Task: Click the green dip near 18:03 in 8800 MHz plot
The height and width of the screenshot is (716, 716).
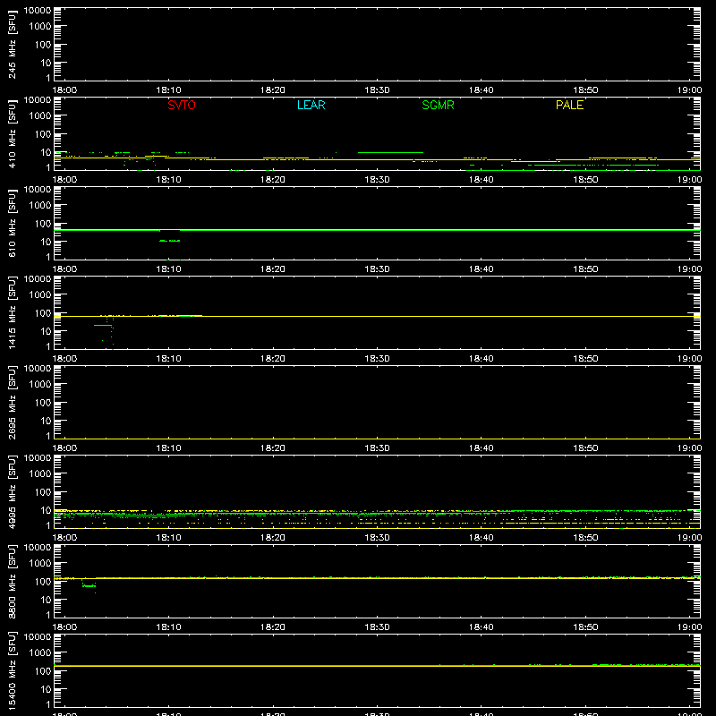Action: pyautogui.click(x=89, y=585)
